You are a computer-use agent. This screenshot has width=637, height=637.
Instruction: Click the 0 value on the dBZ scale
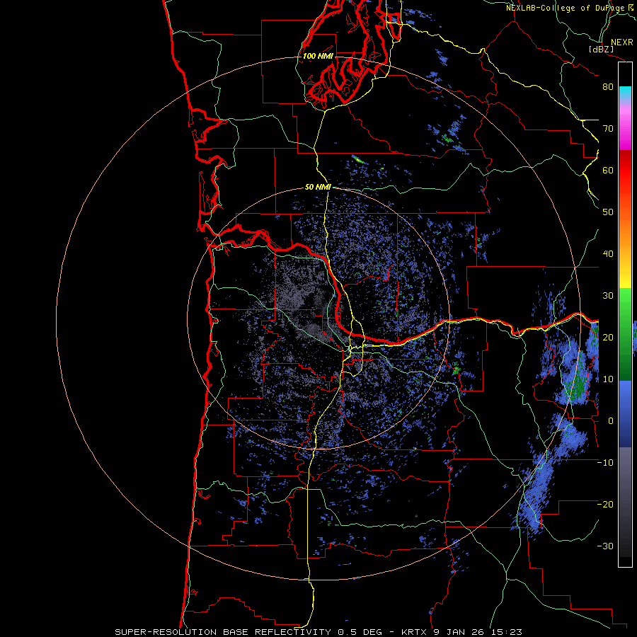click(x=610, y=421)
